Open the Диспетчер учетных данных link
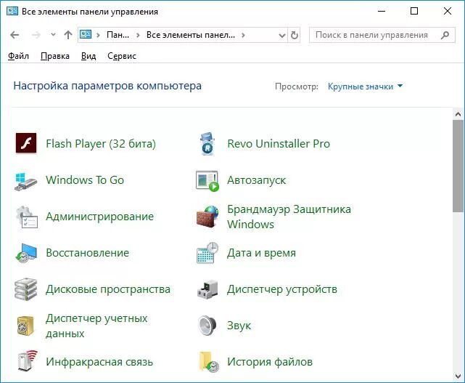The image size is (465, 383). coord(96,326)
